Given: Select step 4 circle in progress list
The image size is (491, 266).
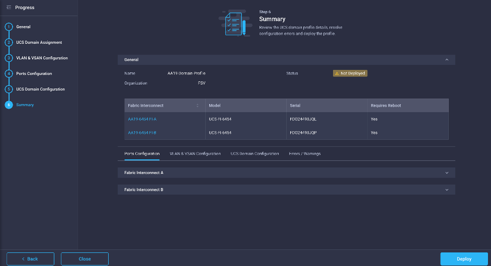Looking at the screenshot, I should pos(9,73).
